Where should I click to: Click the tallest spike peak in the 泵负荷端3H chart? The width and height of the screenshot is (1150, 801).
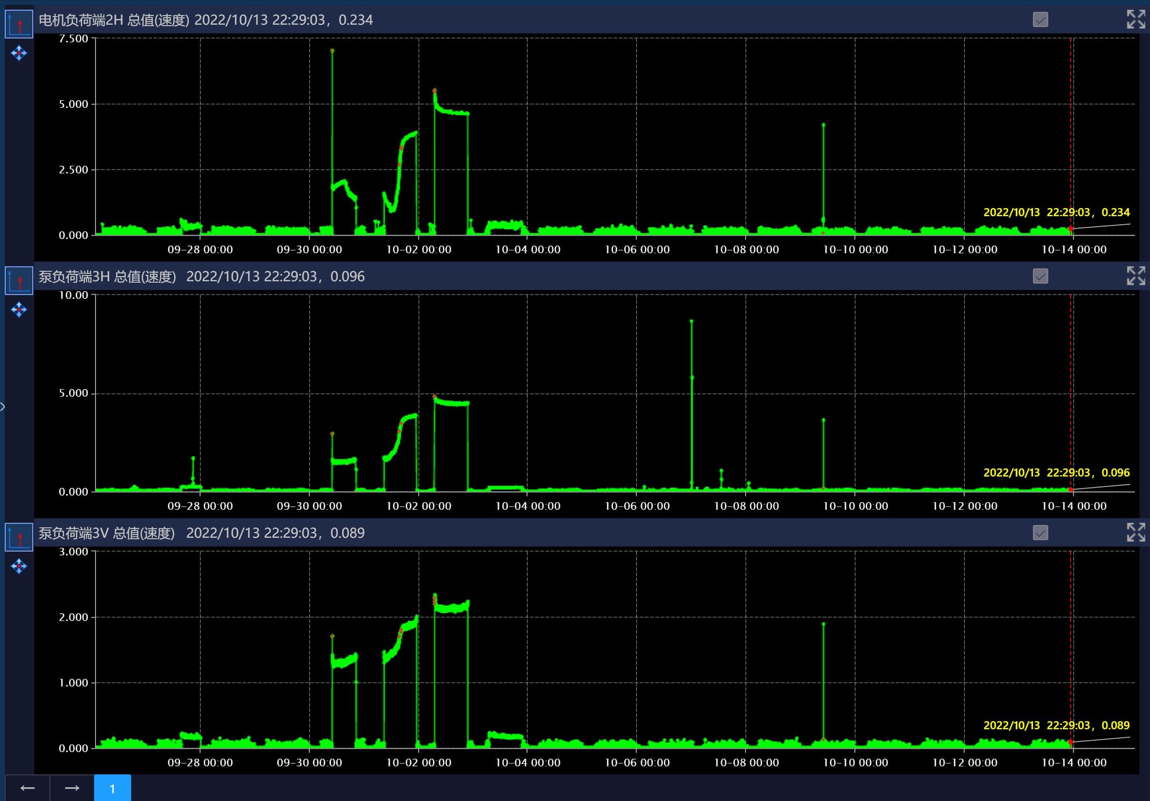click(x=692, y=321)
